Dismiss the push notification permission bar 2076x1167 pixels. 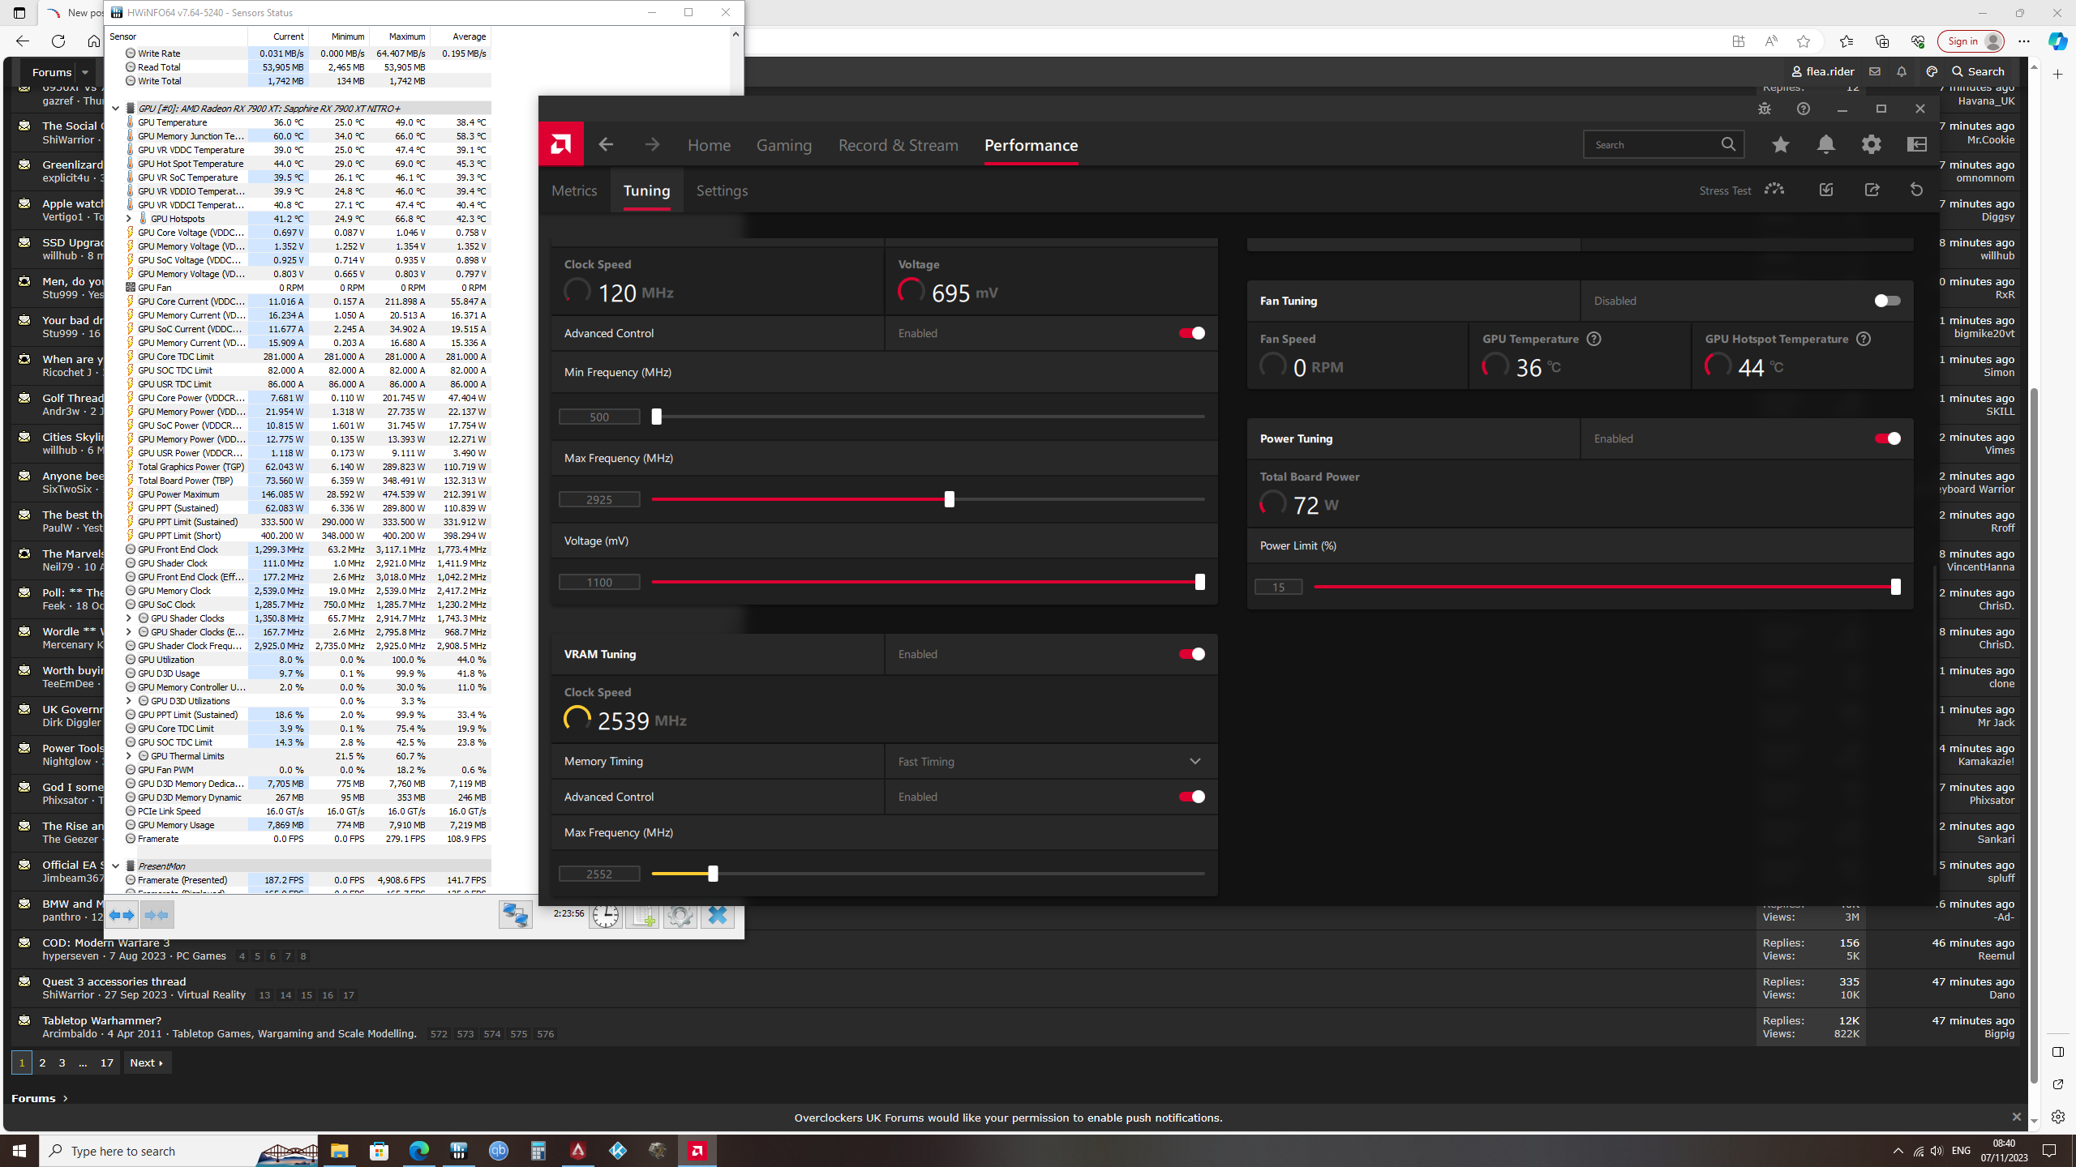(2017, 1118)
